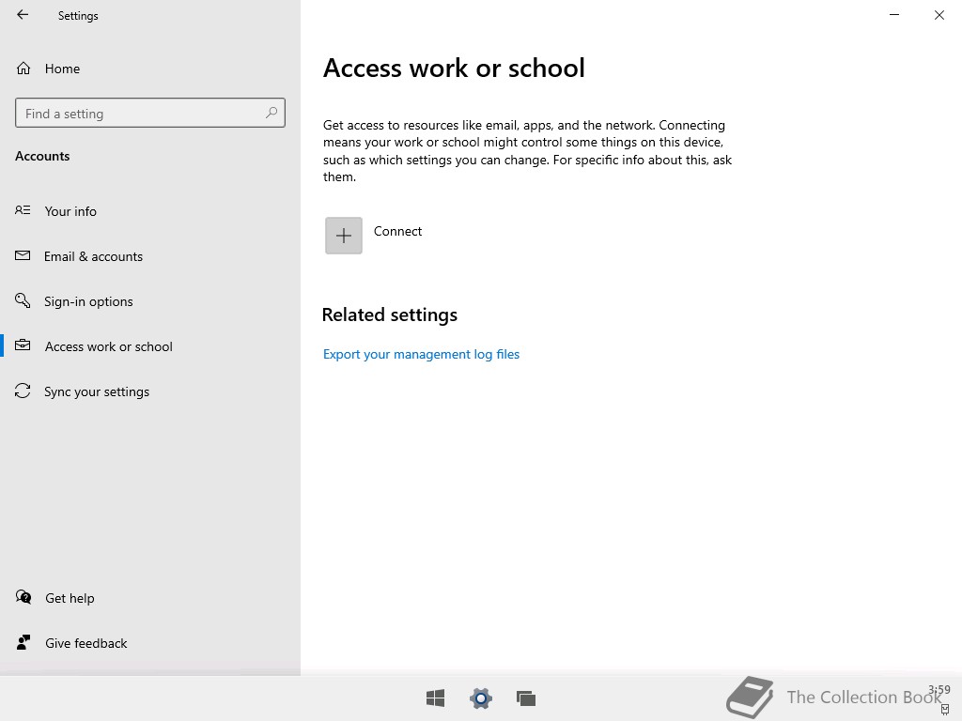The height and width of the screenshot is (721, 962).
Task: Open Task View in taskbar
Action: 526,698
